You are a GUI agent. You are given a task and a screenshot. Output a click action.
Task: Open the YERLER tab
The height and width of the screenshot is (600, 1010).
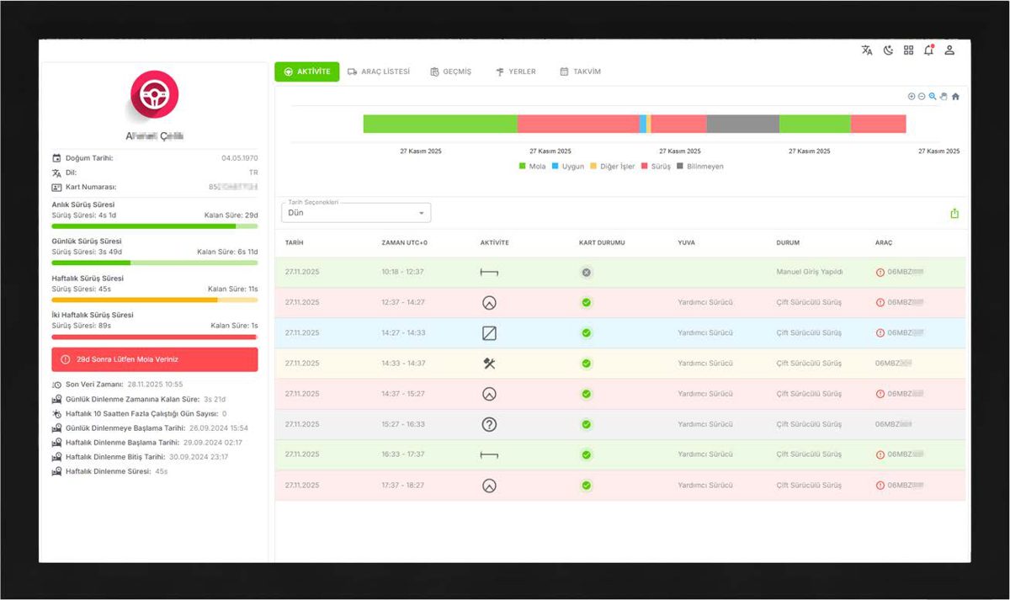click(516, 72)
